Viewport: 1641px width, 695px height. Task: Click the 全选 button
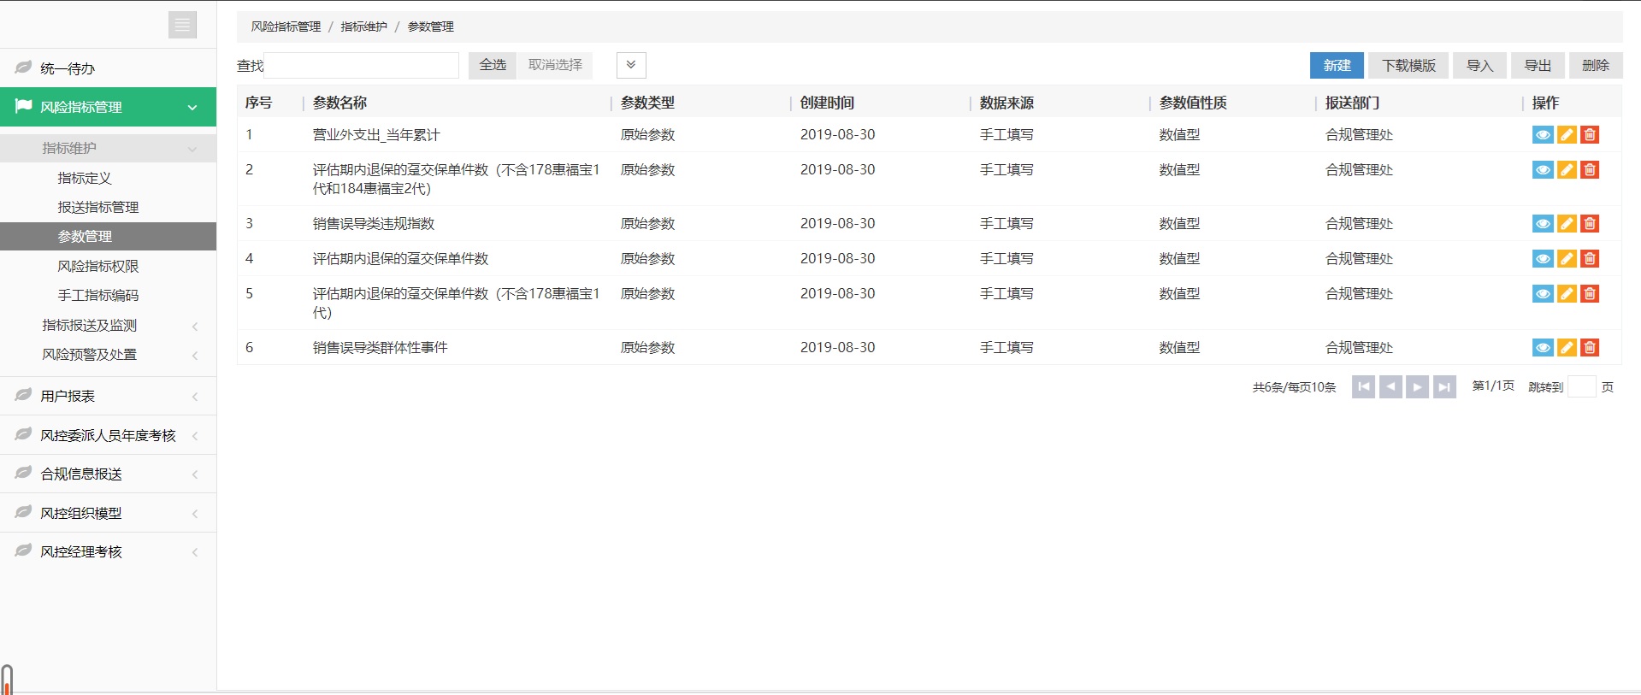click(493, 65)
